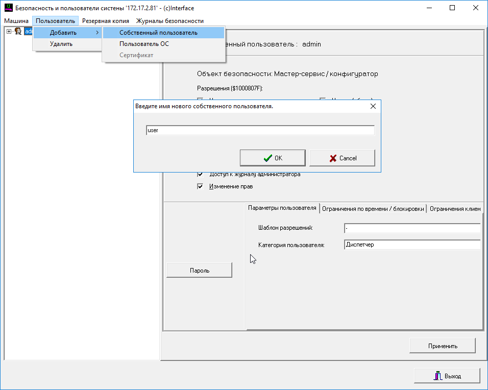Open the Категория пользователя combo box
Viewport: 488px width, 390px height.
coord(412,245)
